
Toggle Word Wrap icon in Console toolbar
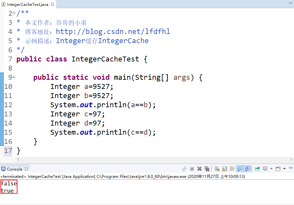pos(232,169)
